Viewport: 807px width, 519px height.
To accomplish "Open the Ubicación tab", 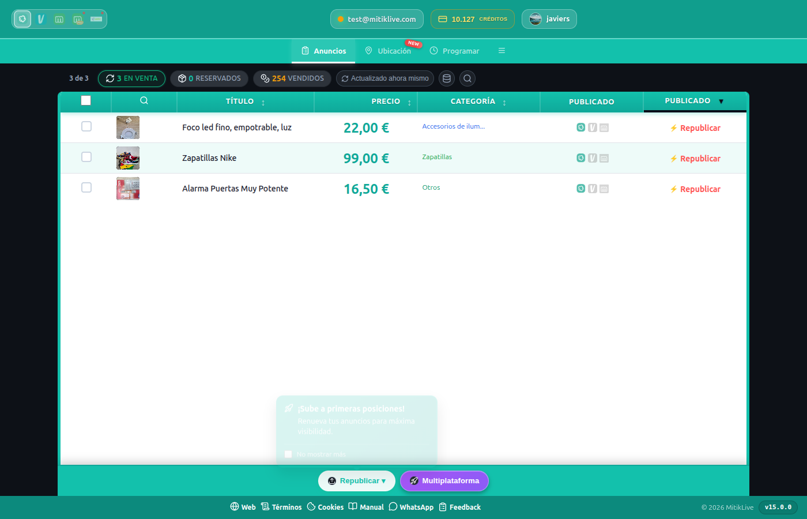I will pos(388,51).
